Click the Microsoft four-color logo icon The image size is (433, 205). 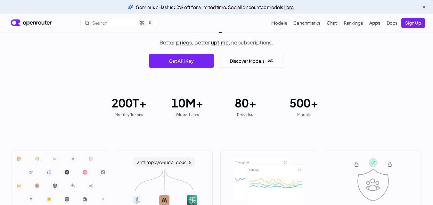[x=19, y=159]
